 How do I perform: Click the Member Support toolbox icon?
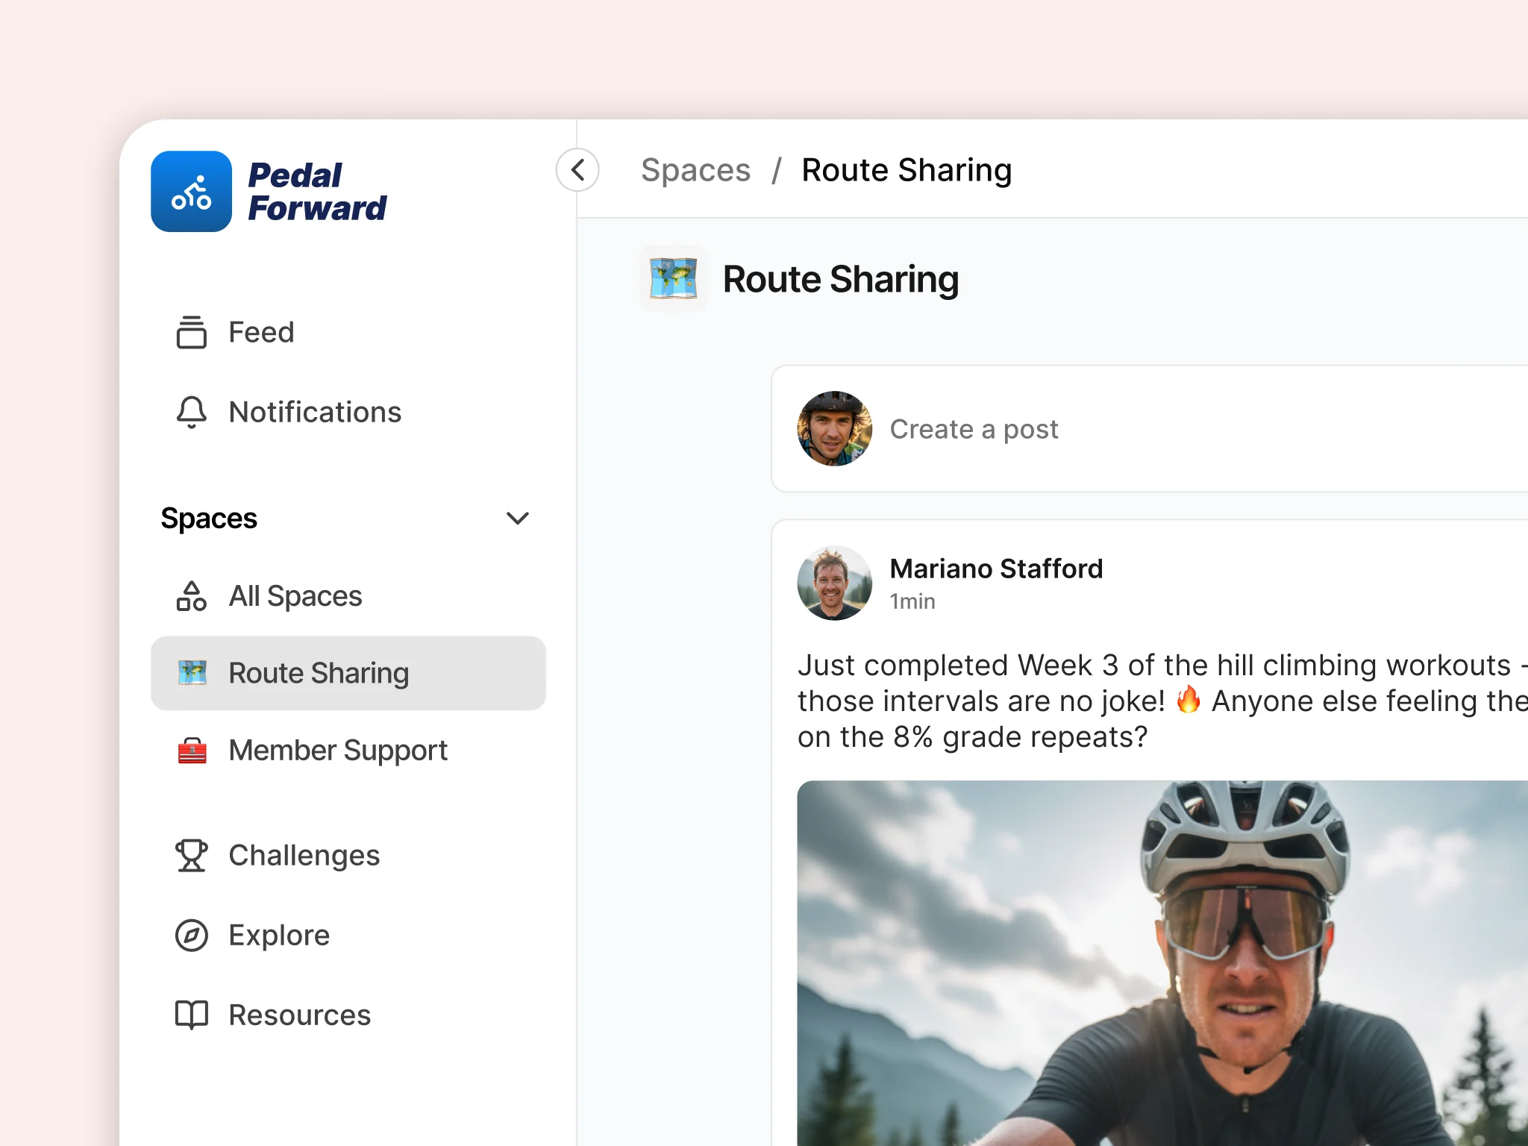pyautogui.click(x=192, y=751)
